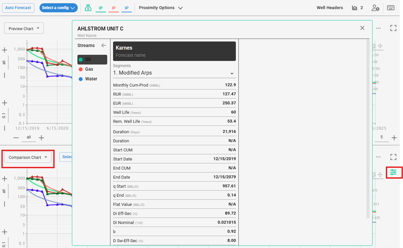
Task: Decrease preview chart x-axis range with minus
Action: click(x=16, y=138)
